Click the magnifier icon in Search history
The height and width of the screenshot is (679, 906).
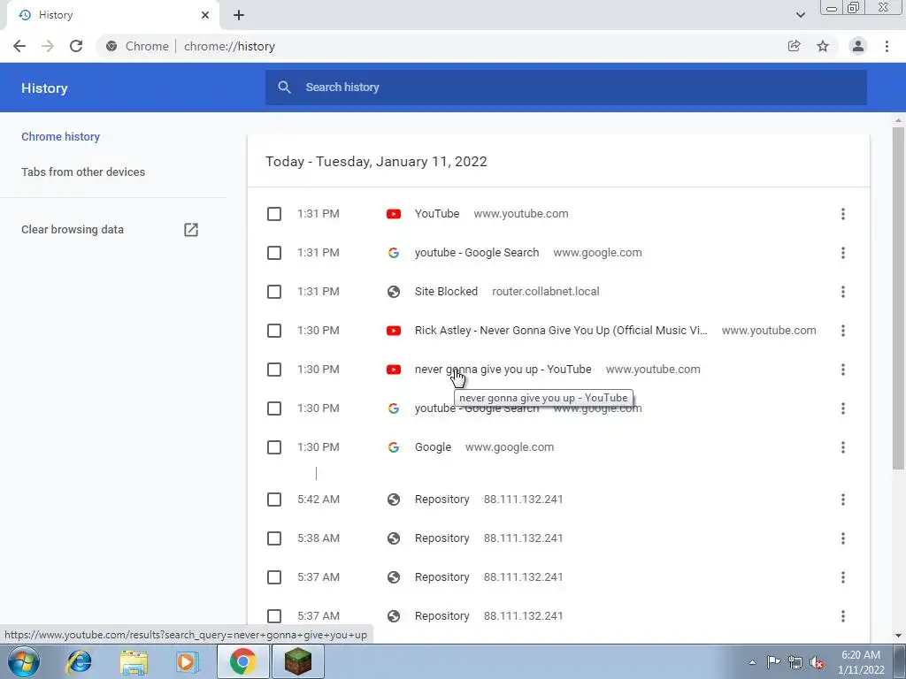pos(284,88)
